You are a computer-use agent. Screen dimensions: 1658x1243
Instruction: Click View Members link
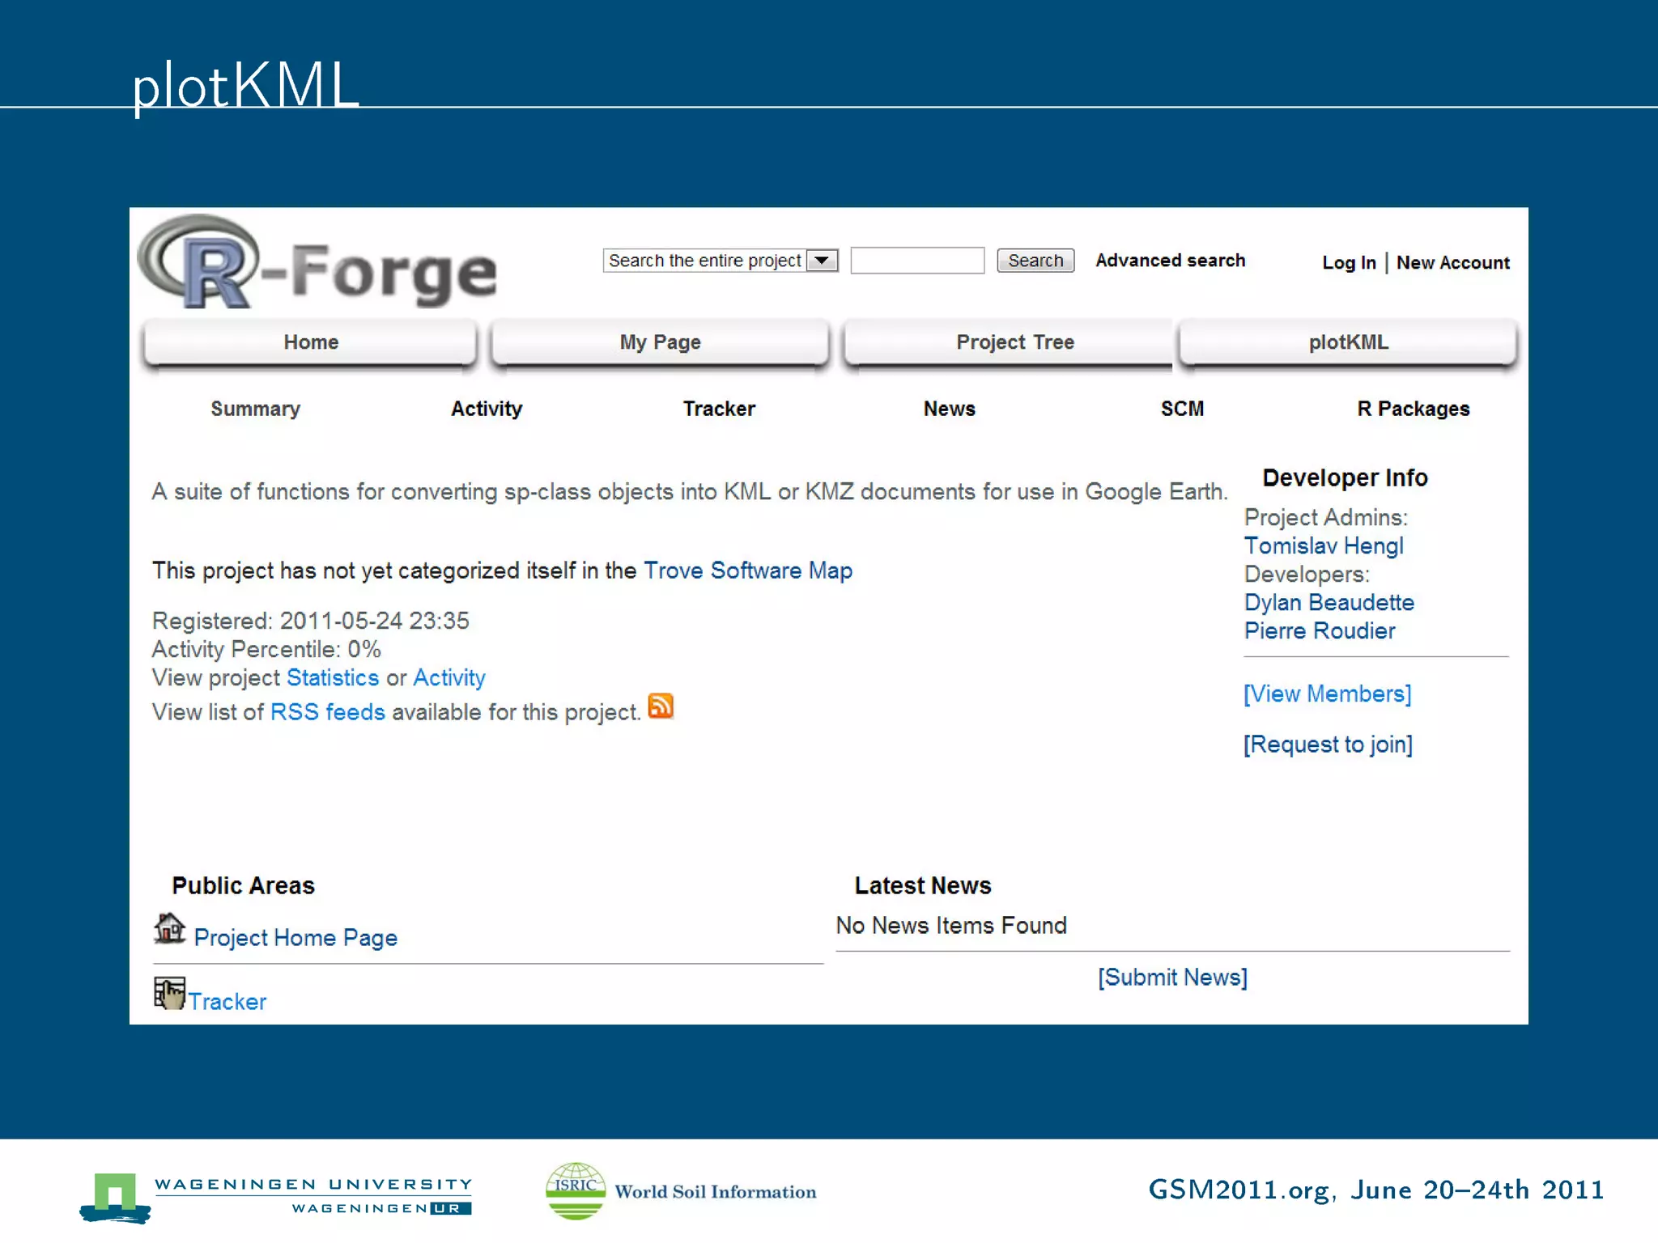click(1328, 694)
